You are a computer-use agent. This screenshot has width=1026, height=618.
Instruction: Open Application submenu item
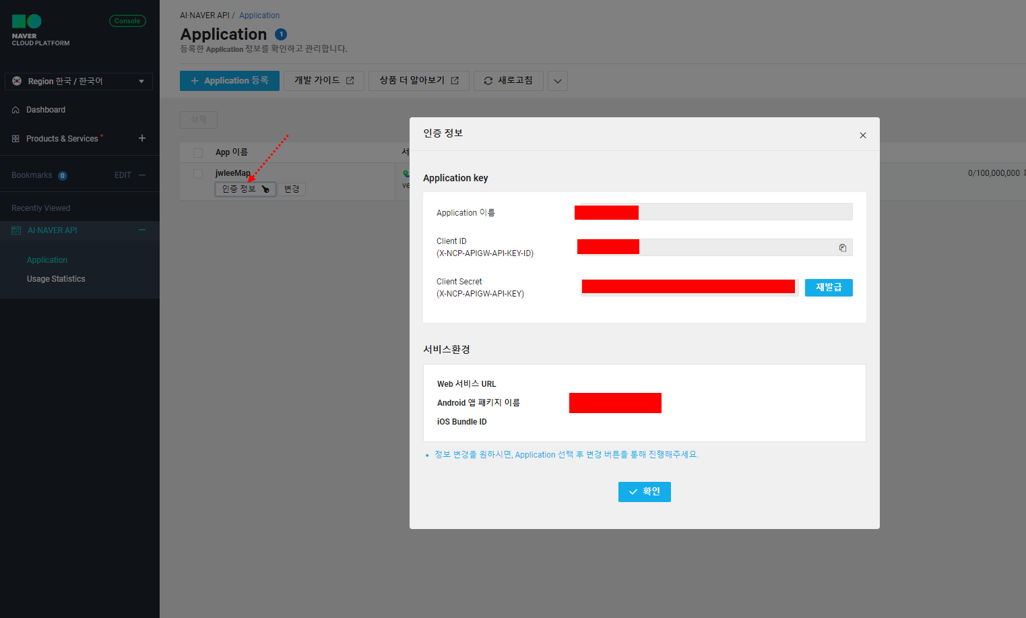pyautogui.click(x=47, y=260)
